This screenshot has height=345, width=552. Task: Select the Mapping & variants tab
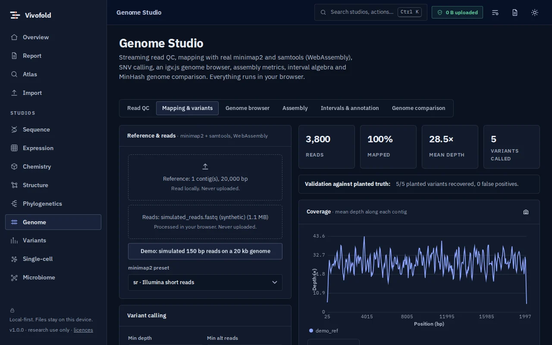[x=187, y=108]
